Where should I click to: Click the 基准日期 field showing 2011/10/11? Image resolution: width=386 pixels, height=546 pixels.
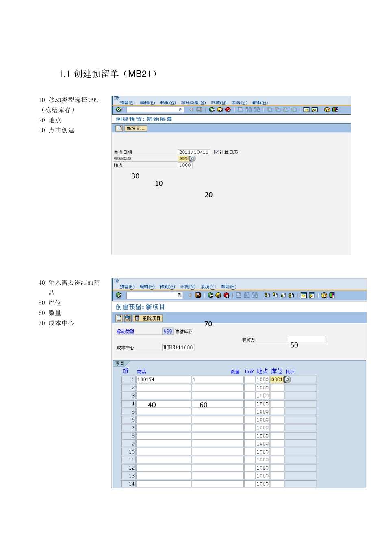coord(194,152)
